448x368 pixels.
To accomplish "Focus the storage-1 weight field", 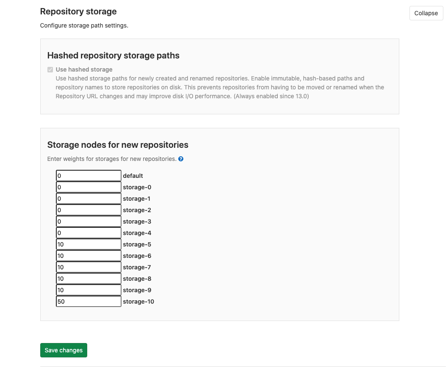I will pyautogui.click(x=88, y=198).
